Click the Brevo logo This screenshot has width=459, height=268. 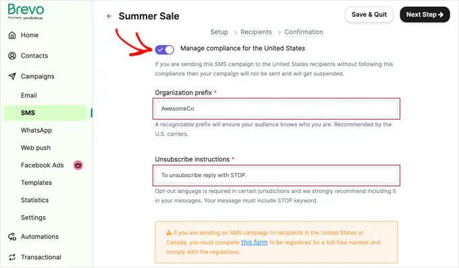pyautogui.click(x=26, y=11)
